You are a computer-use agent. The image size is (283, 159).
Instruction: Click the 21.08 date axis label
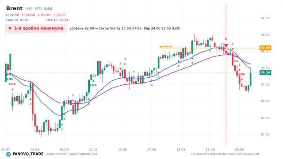(x=210, y=149)
